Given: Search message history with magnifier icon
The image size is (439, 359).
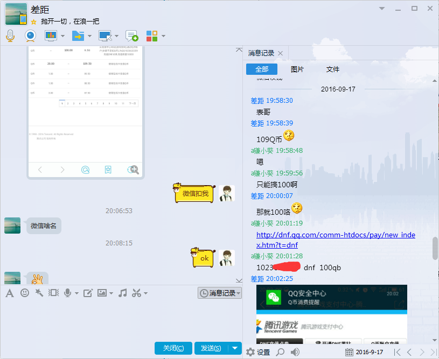Looking at the screenshot, I should coord(280,352).
